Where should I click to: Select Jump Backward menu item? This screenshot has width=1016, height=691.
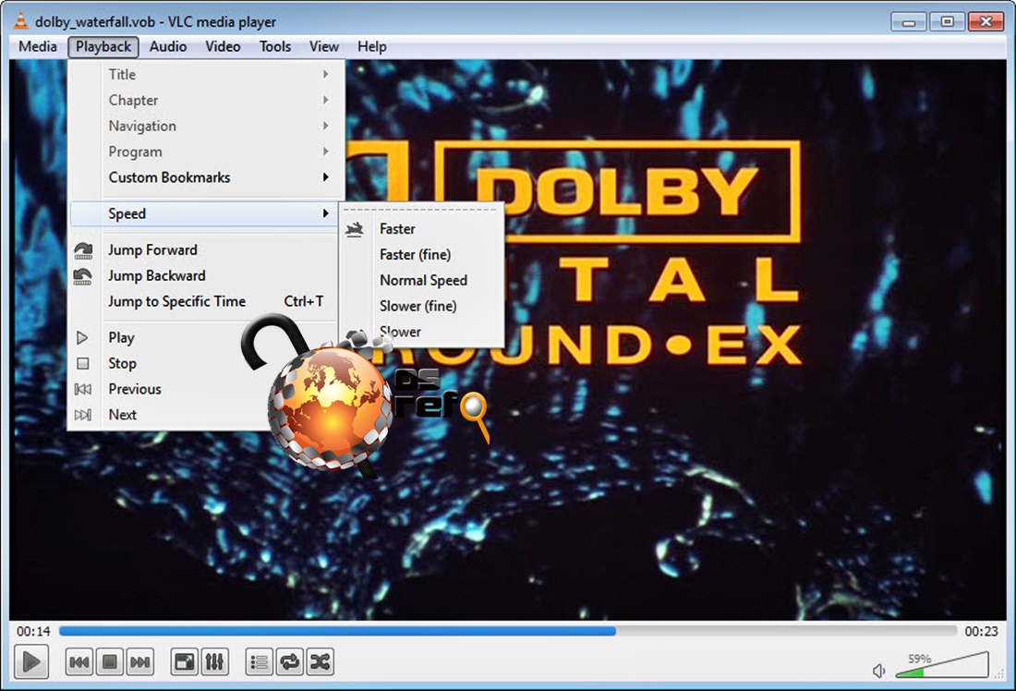(x=206, y=276)
